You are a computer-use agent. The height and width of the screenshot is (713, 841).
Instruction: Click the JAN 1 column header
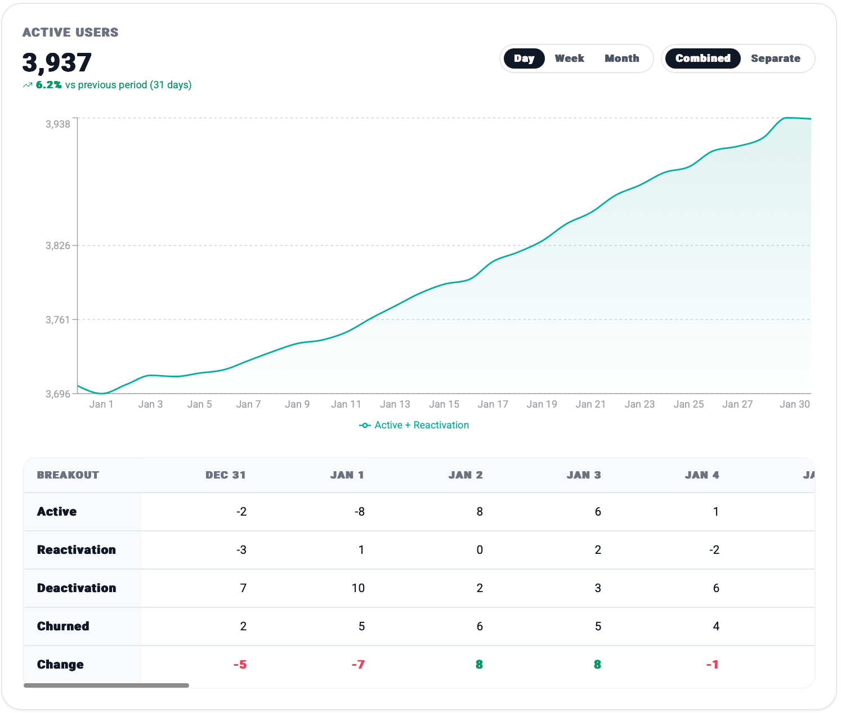pyautogui.click(x=347, y=475)
